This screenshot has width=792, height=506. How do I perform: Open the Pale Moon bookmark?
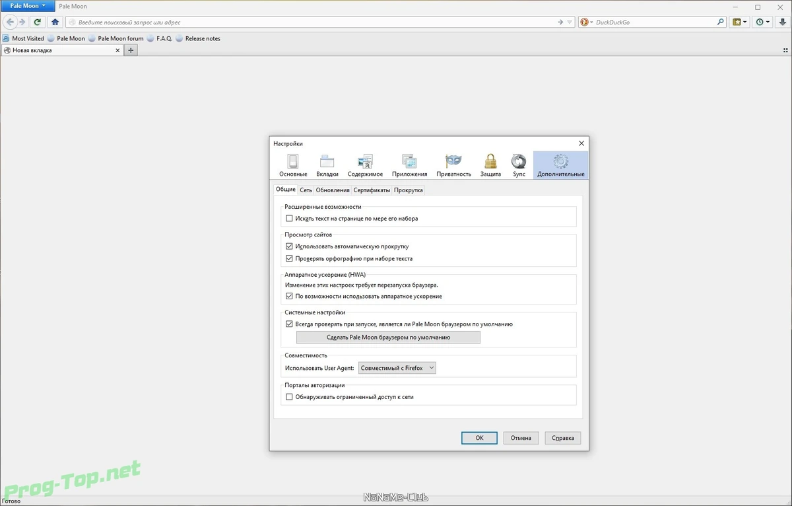point(66,38)
